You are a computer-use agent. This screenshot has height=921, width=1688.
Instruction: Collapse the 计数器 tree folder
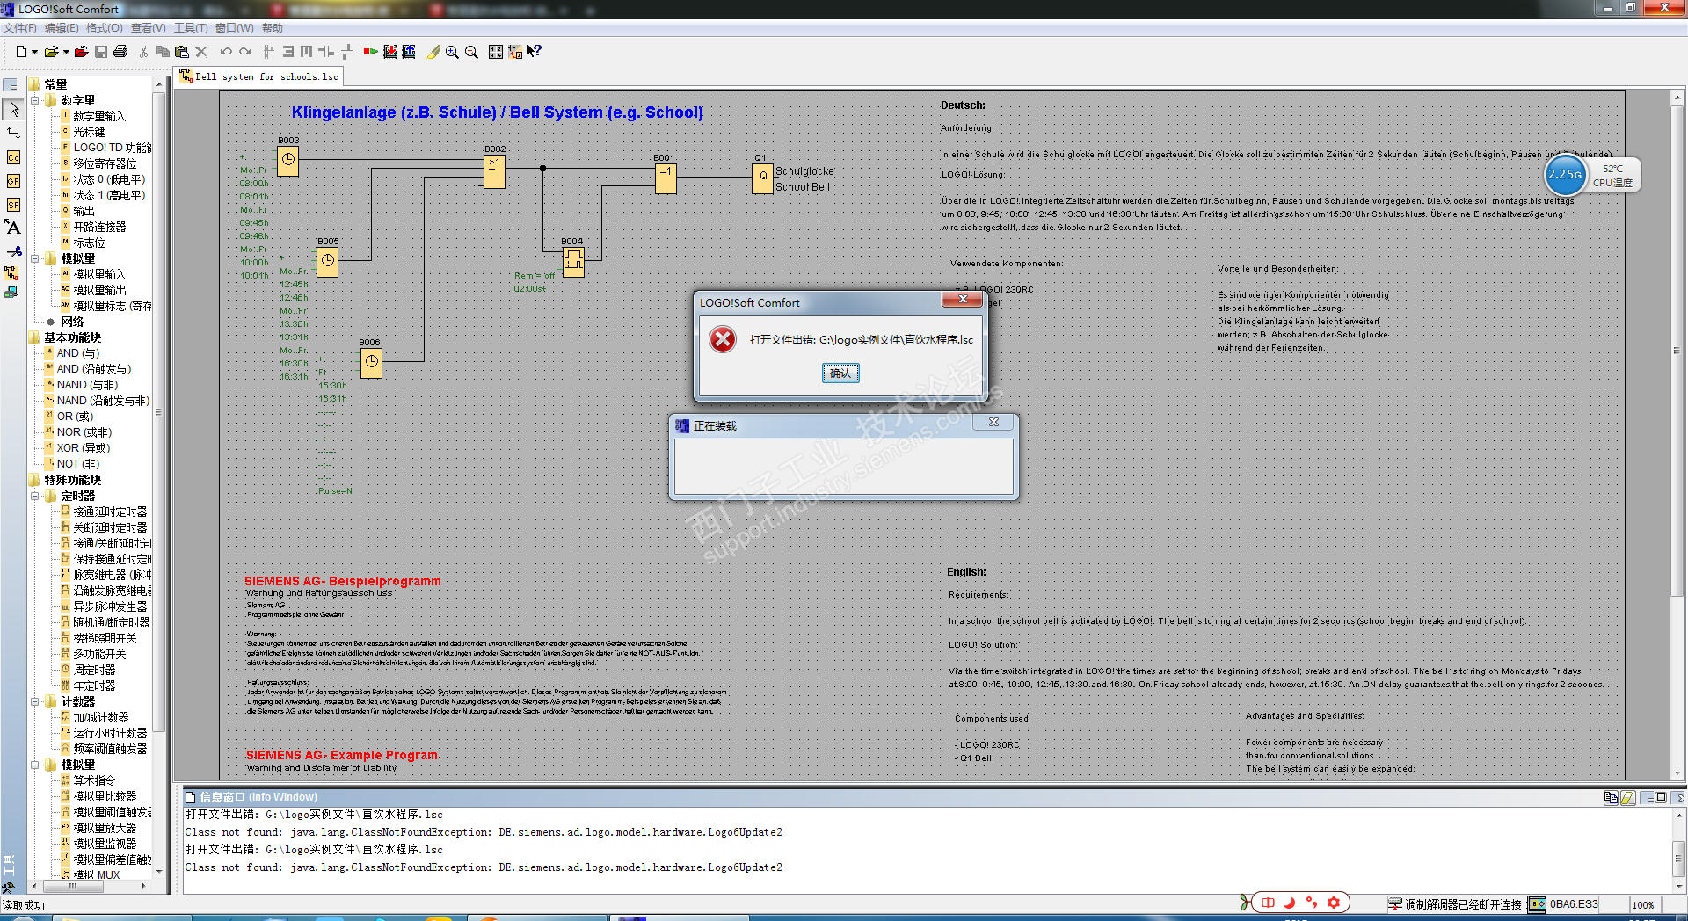(x=35, y=701)
